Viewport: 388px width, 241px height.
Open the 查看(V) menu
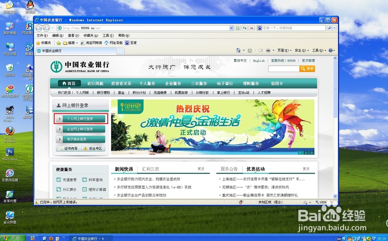point(73,36)
